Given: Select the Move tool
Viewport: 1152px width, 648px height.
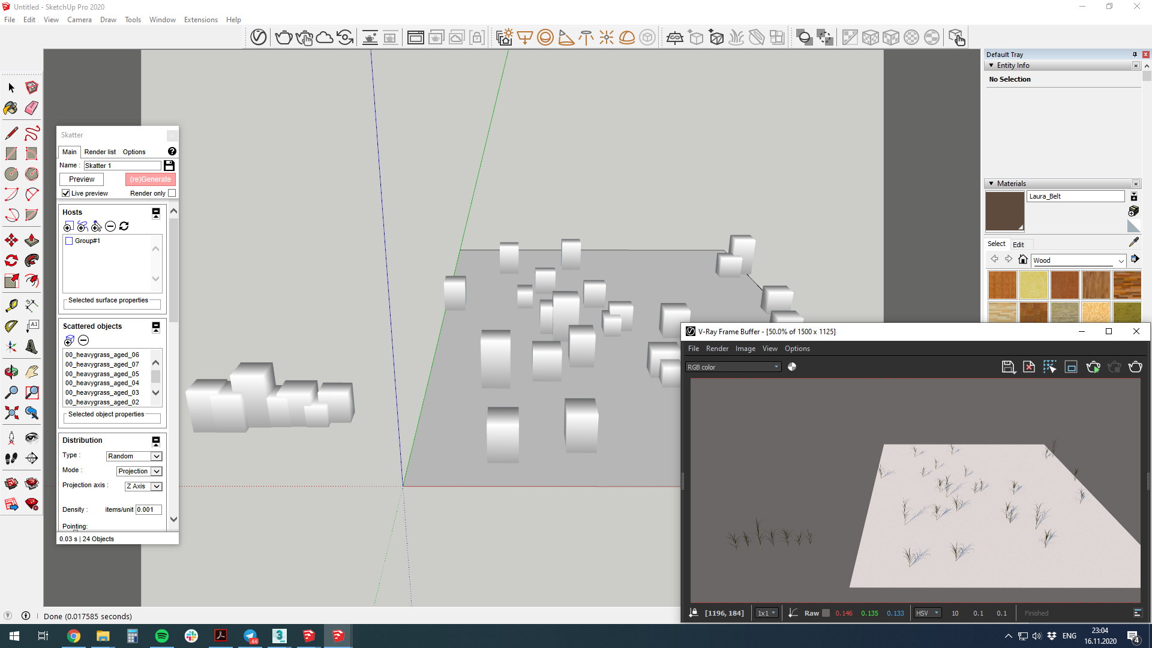Looking at the screenshot, I should [11, 241].
